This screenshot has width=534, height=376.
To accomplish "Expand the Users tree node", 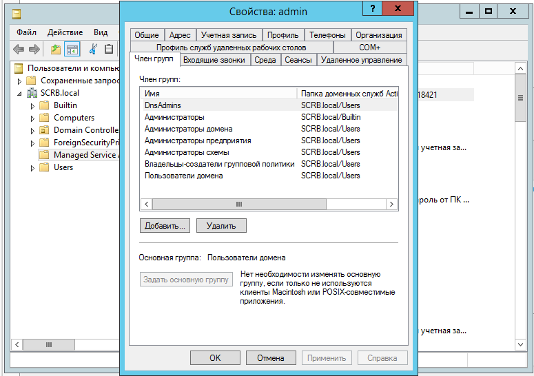I will tap(32, 168).
